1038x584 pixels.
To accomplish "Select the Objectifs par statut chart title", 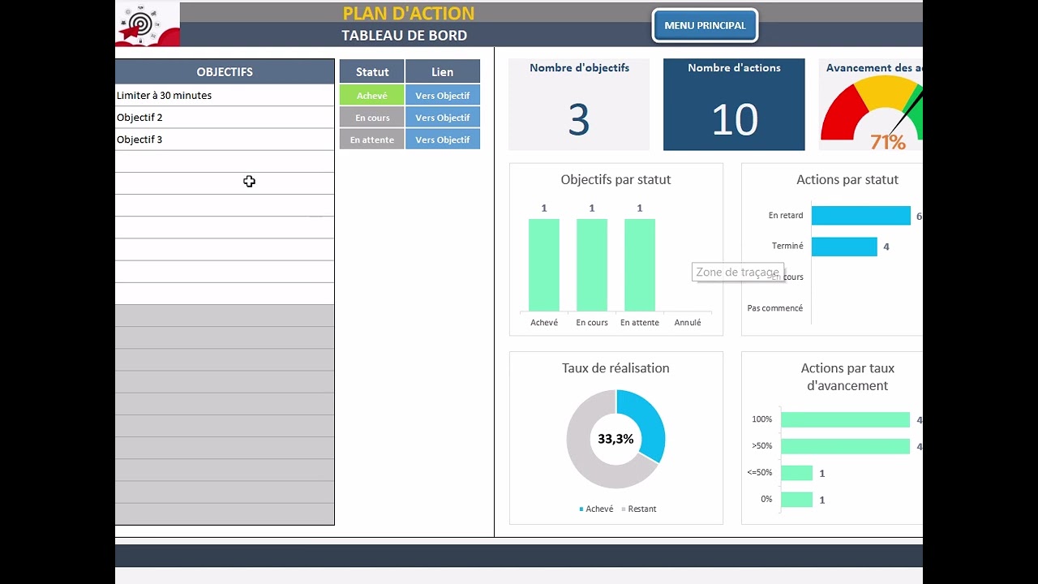I will pyautogui.click(x=616, y=180).
